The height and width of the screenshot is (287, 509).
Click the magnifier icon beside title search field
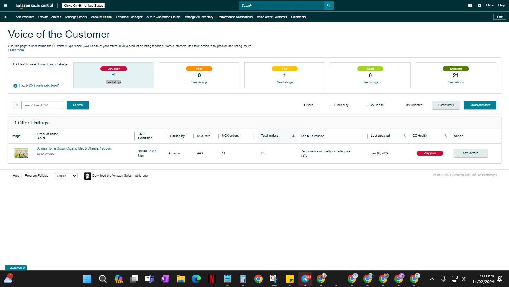pos(17,105)
